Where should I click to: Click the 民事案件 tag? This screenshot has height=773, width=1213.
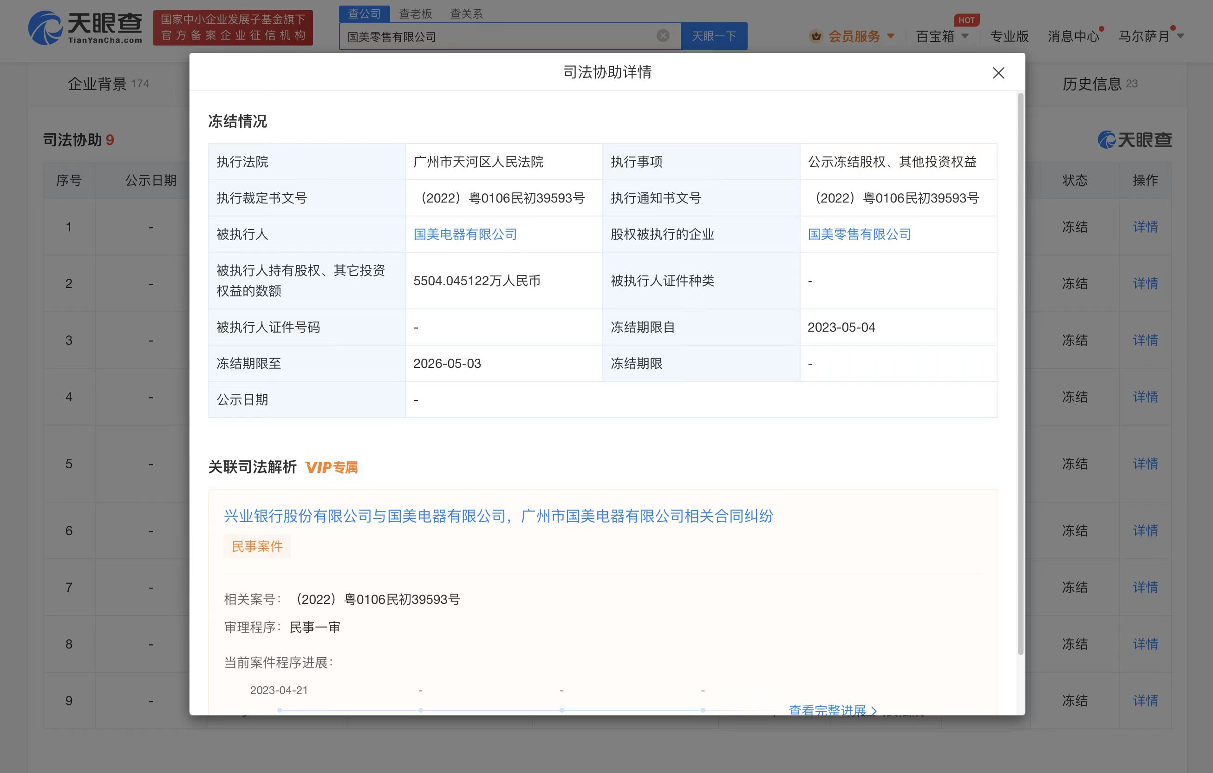[x=257, y=546]
